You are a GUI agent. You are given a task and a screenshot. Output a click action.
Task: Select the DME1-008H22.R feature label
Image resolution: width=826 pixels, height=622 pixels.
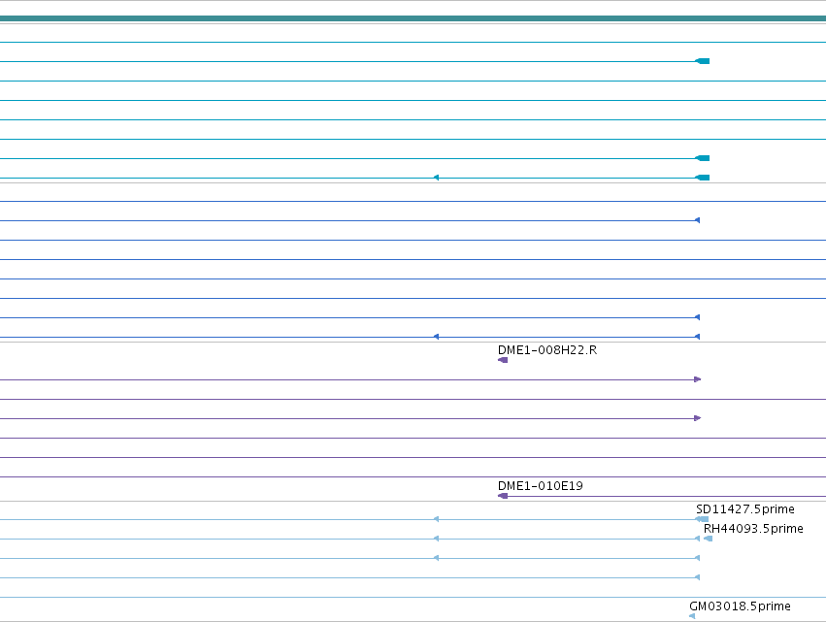pos(546,350)
